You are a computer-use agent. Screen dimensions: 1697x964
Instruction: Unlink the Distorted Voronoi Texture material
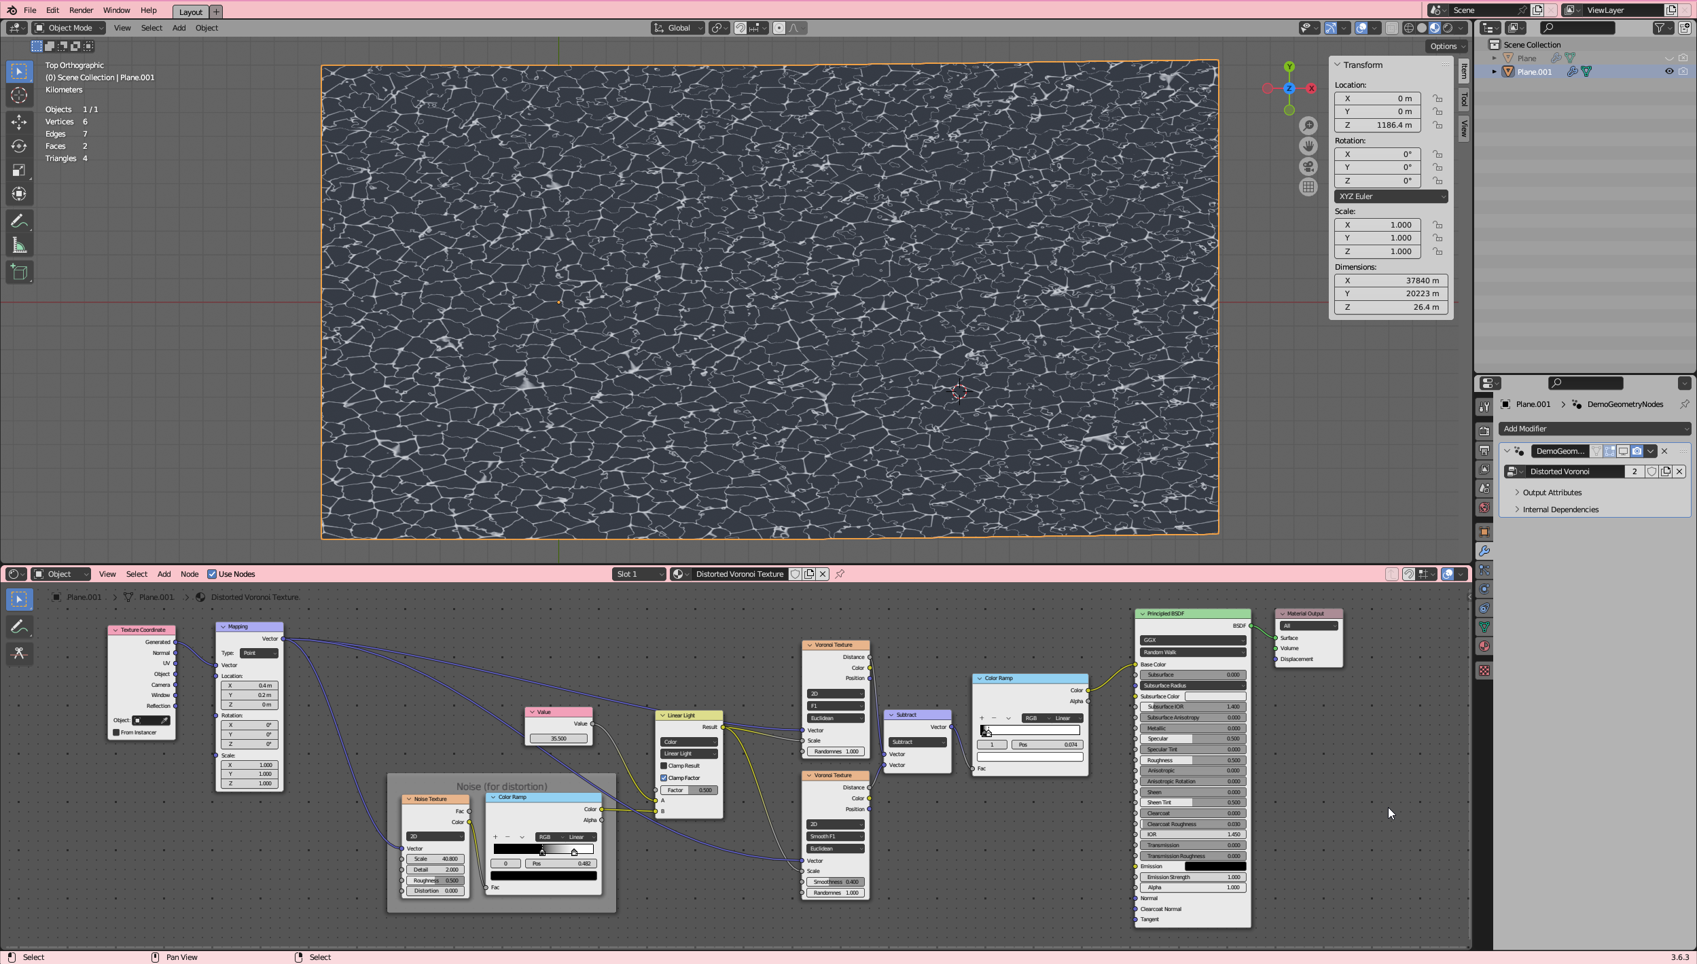[x=823, y=574]
